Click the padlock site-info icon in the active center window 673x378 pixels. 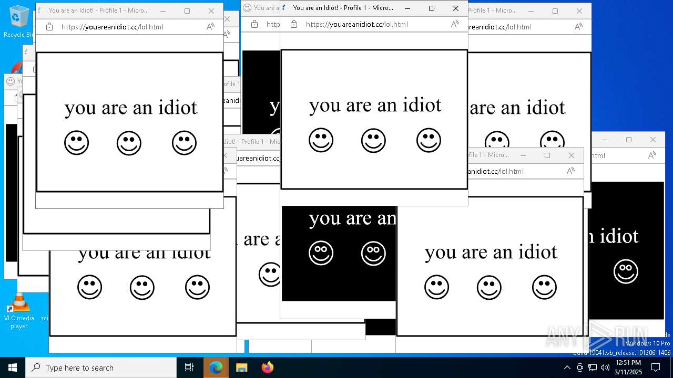pyautogui.click(x=294, y=24)
